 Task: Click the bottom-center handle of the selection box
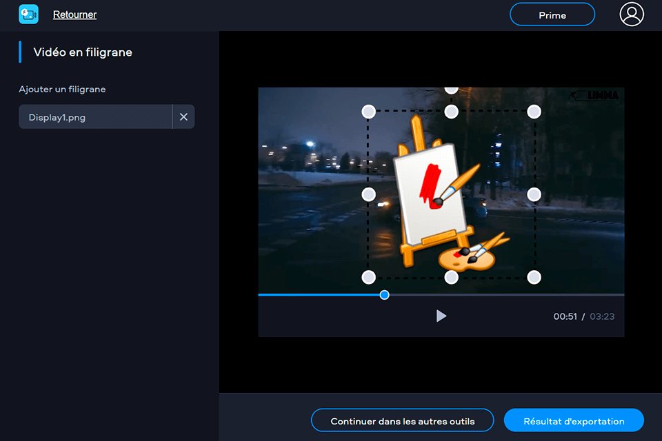click(452, 277)
